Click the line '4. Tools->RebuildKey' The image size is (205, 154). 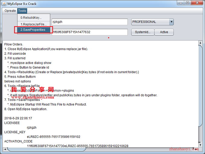click(71, 72)
